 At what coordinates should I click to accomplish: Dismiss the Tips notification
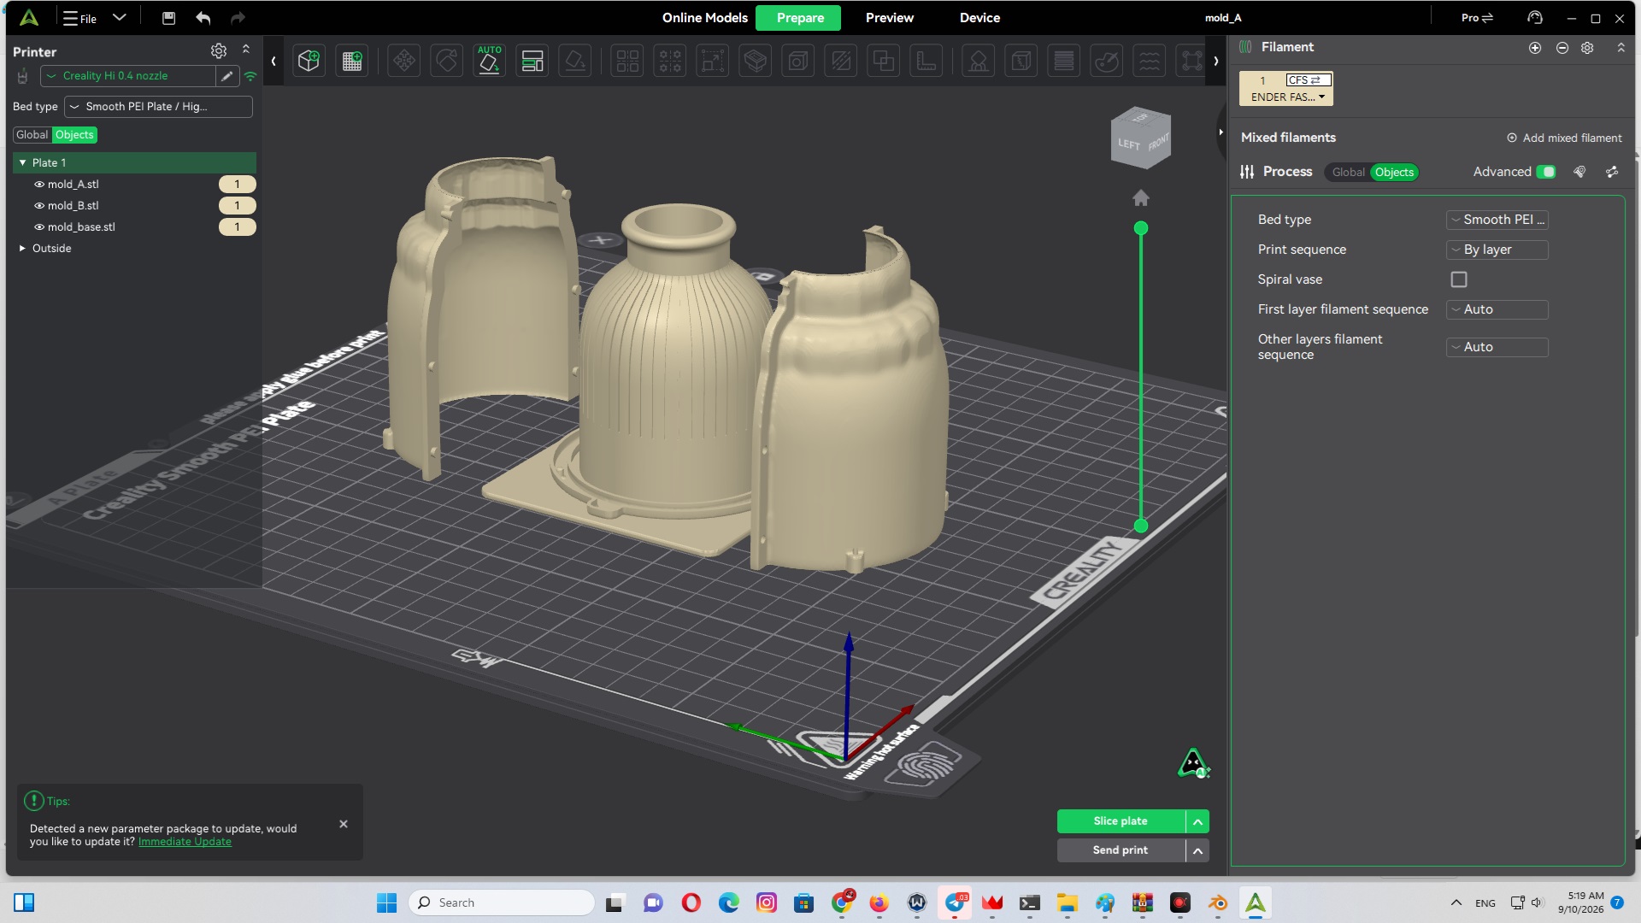click(x=344, y=825)
